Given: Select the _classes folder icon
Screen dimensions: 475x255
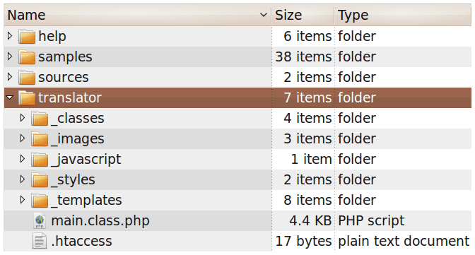Looking at the screenshot, I should [40, 119].
